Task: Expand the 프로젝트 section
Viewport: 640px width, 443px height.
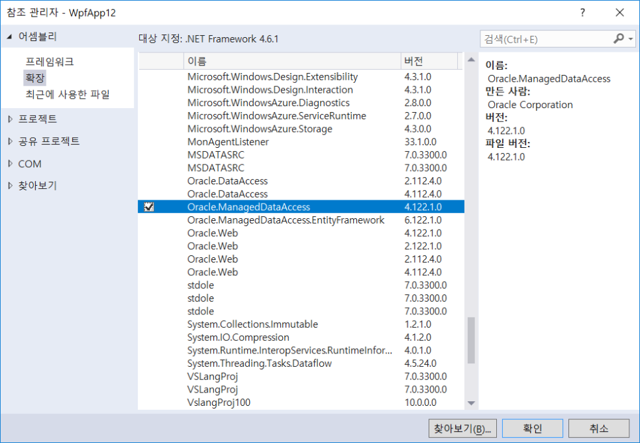Action: (10, 119)
